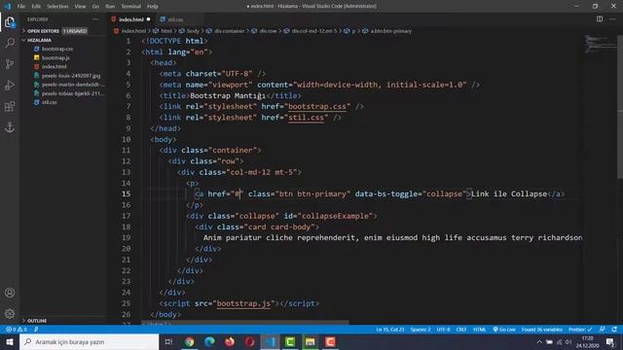Open Windows Start menu

click(x=10, y=341)
